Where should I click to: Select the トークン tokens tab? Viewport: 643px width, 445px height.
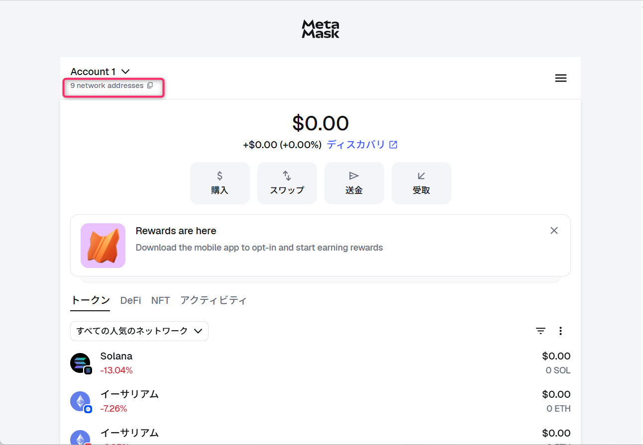coord(90,300)
